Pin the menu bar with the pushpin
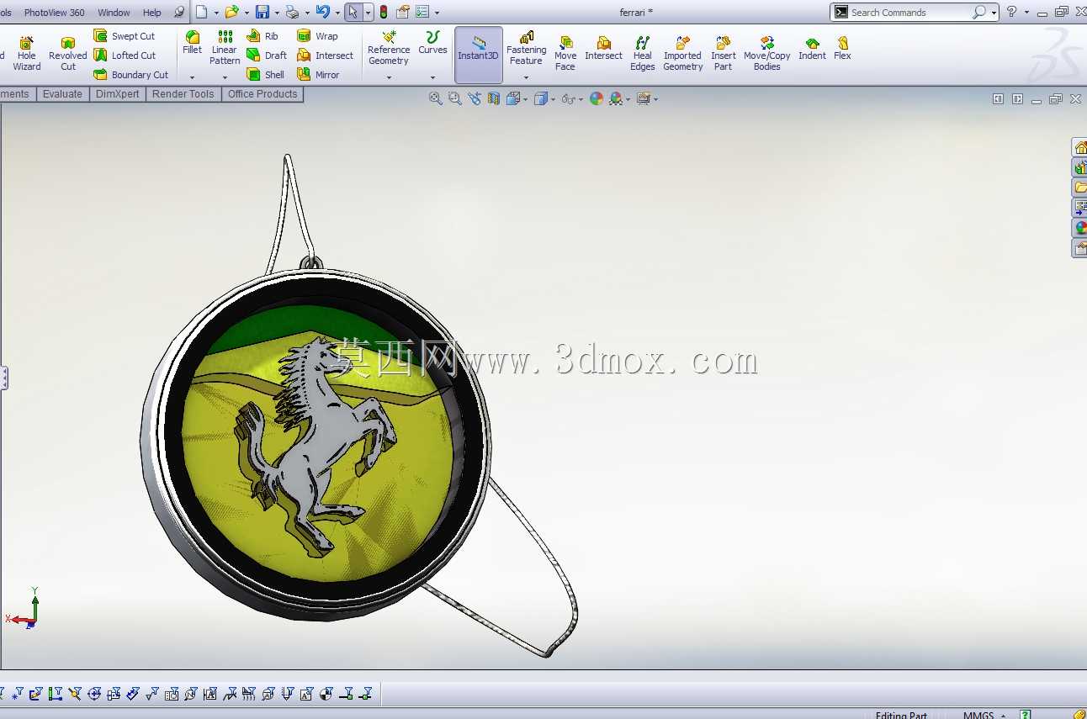Image resolution: width=1087 pixels, height=719 pixels. [x=178, y=13]
